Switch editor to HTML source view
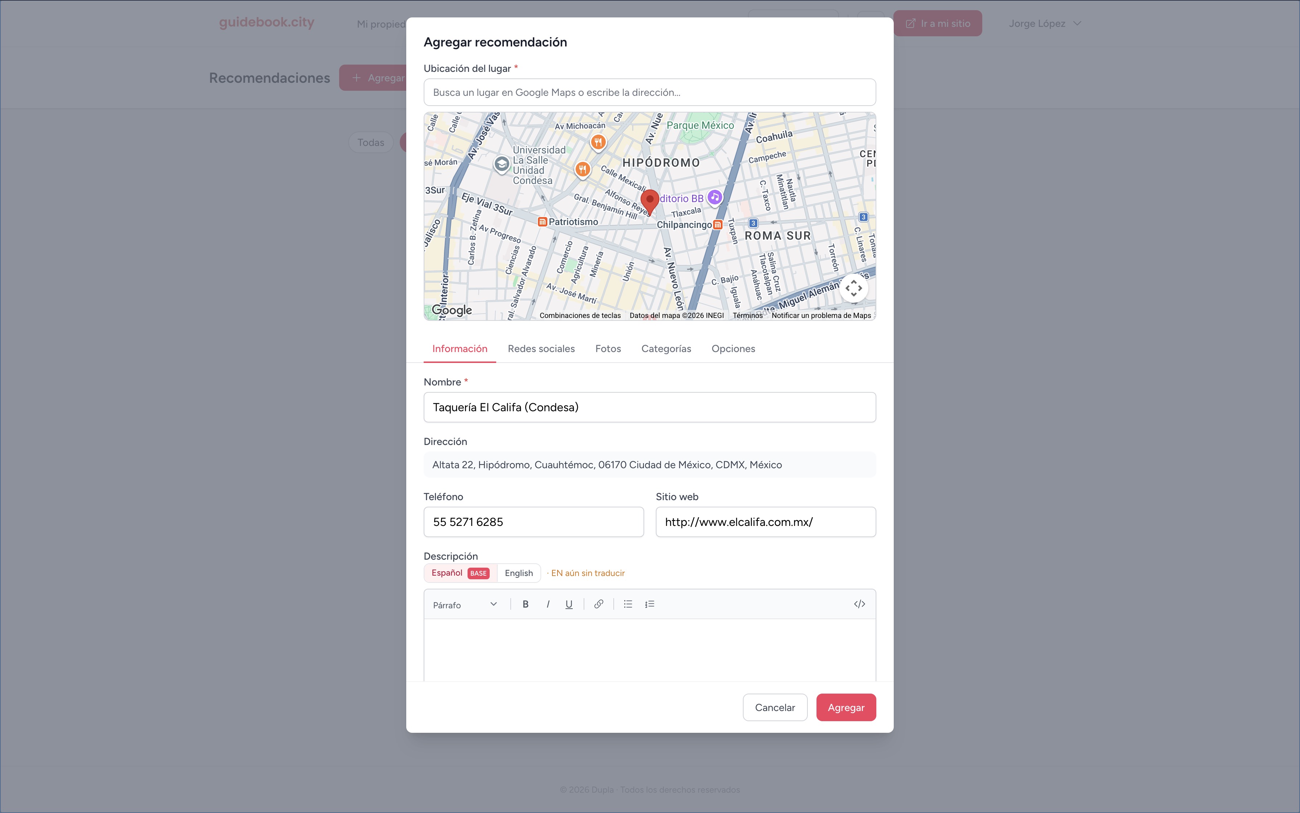1300x813 pixels. (860, 604)
